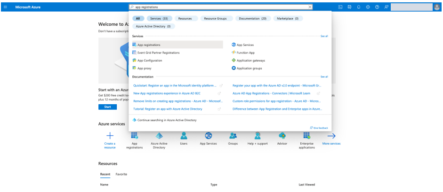Click the Last Viewed column header
This screenshot has height=192, width=443.
(307, 184)
